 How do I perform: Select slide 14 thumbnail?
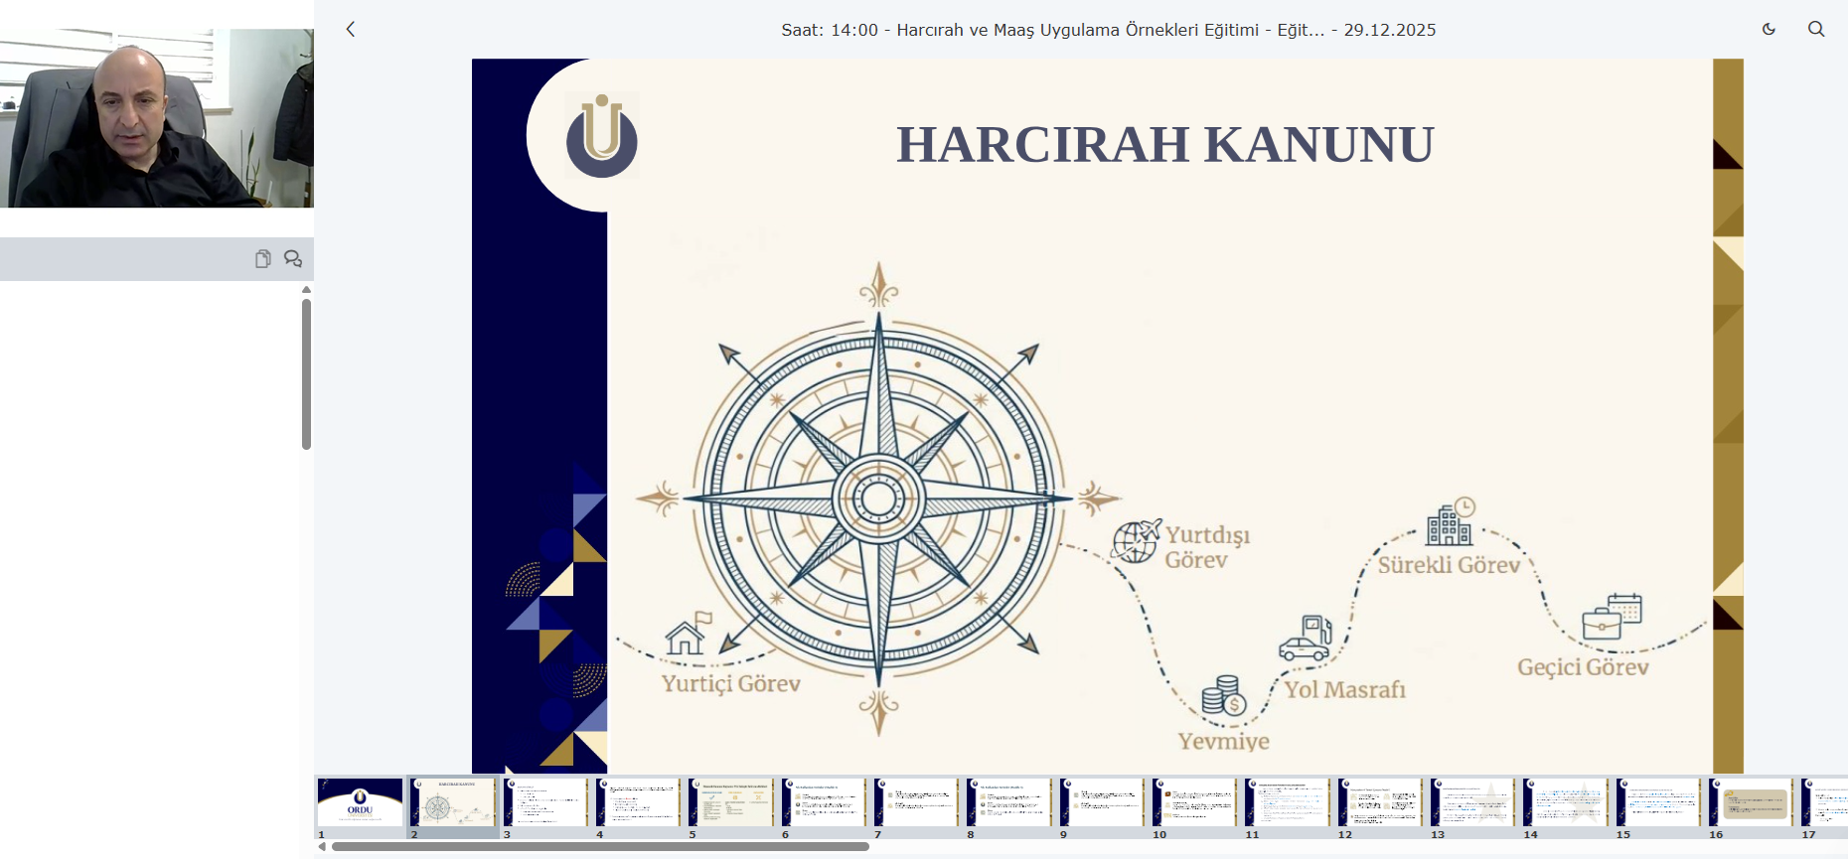[1566, 802]
